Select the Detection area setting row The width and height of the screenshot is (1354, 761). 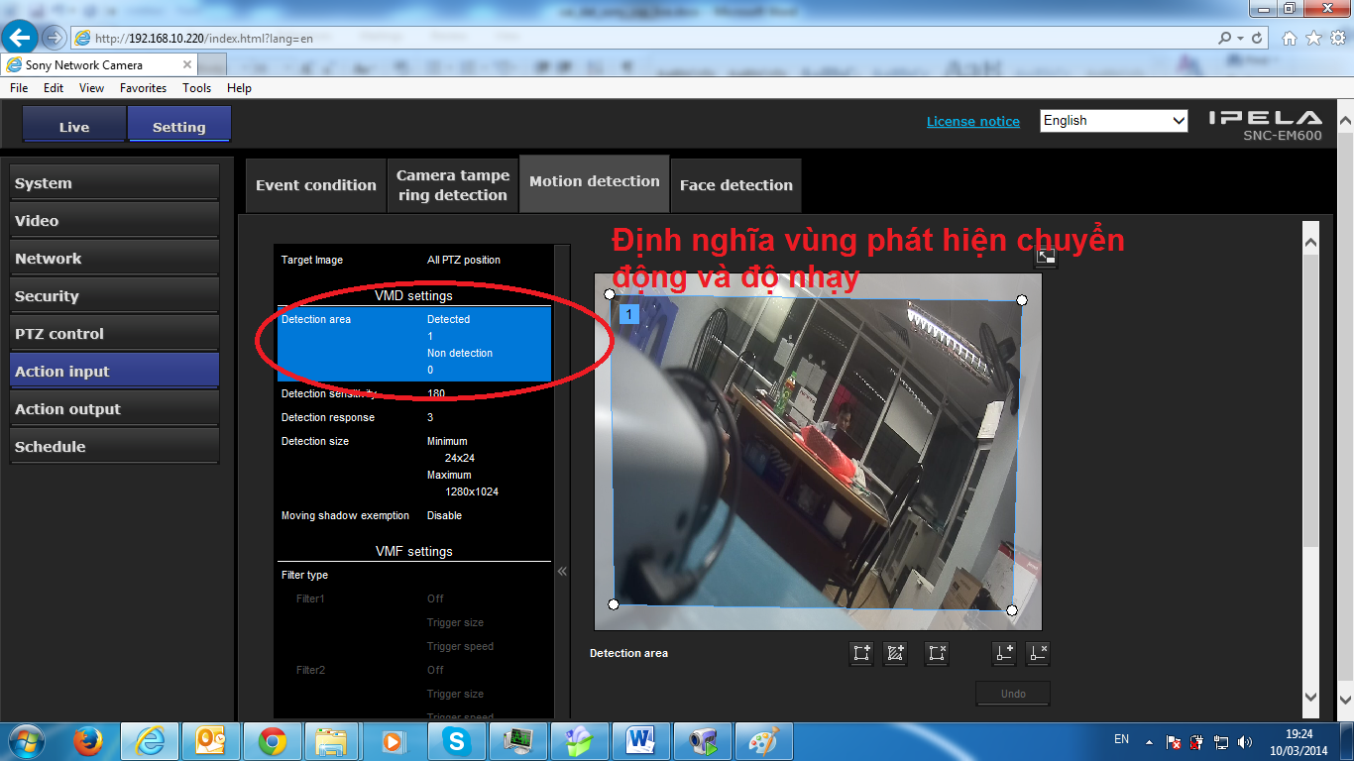pos(413,344)
